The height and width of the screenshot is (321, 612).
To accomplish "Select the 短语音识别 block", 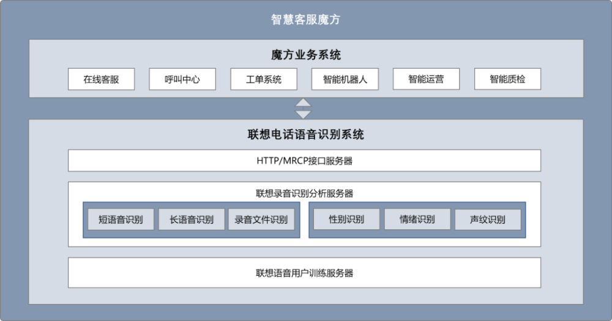I will pyautogui.click(x=121, y=220).
